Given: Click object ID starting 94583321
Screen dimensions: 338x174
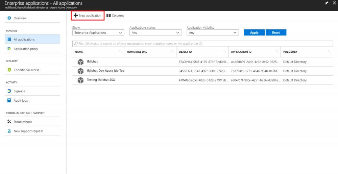Looking at the screenshot, I should coord(203,71).
